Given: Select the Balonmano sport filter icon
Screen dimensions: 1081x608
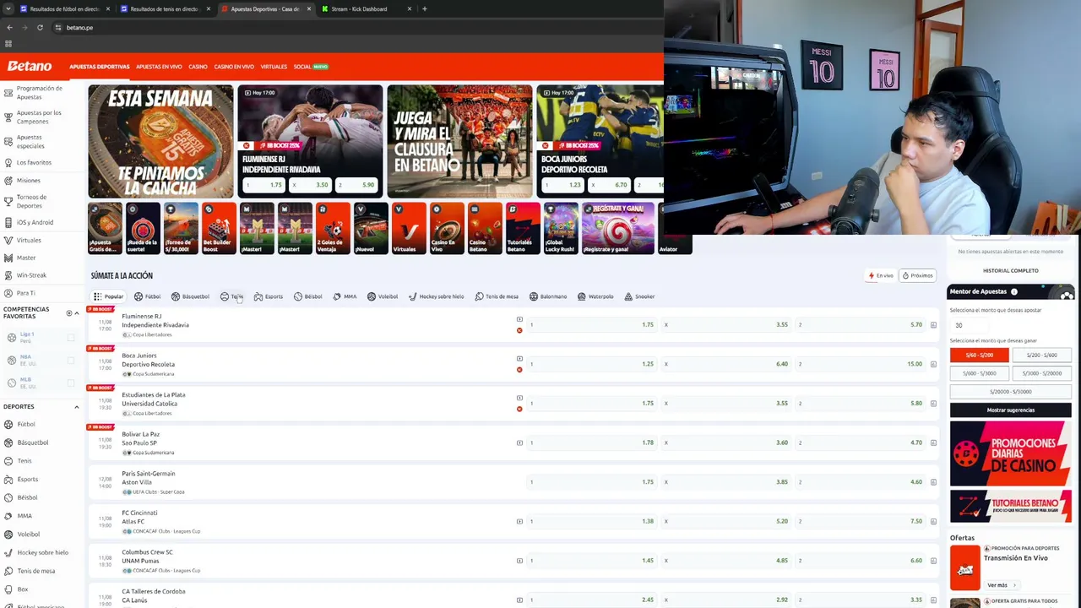Looking at the screenshot, I should [534, 296].
